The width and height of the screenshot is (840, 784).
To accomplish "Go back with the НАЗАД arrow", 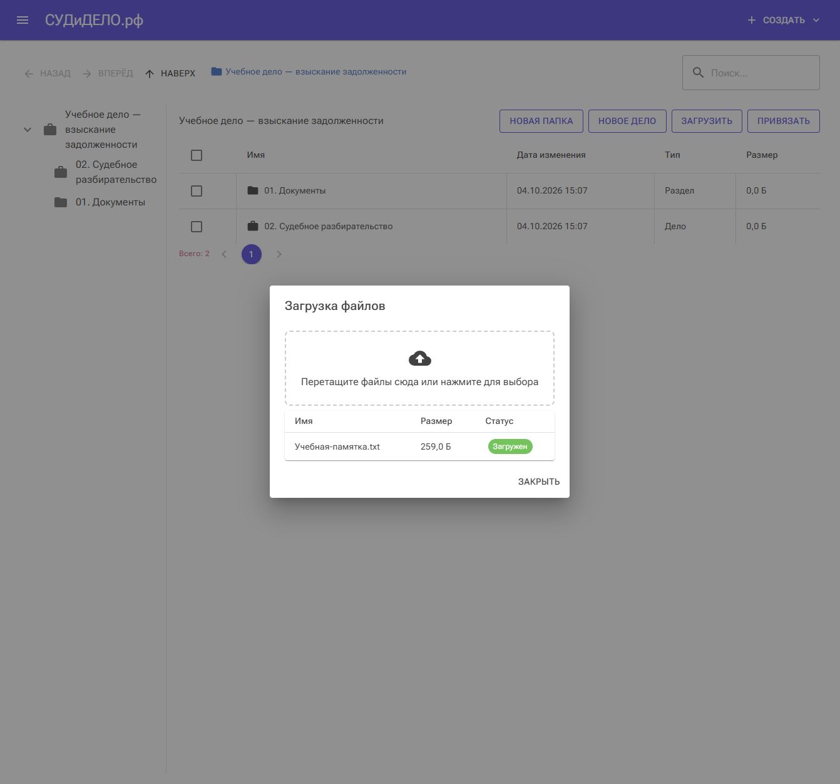I will pyautogui.click(x=29, y=74).
